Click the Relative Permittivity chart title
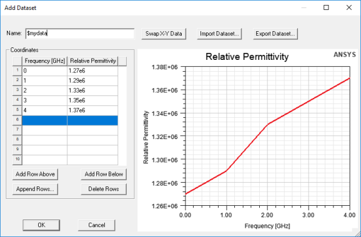The width and height of the screenshot is (361, 237). point(247,57)
